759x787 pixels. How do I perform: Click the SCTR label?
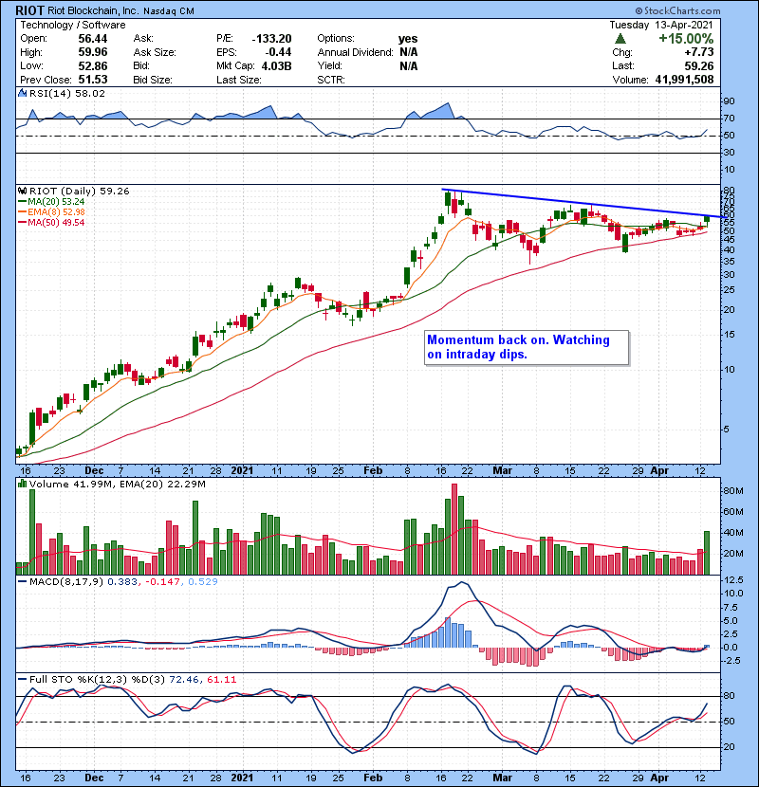(331, 80)
